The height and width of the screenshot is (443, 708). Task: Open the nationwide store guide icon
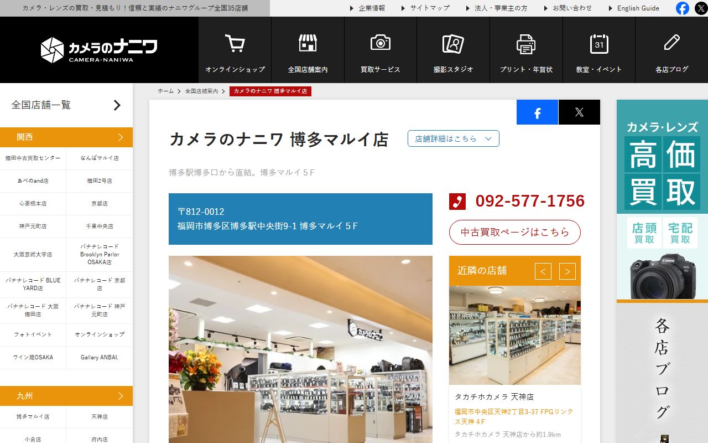tap(308, 43)
